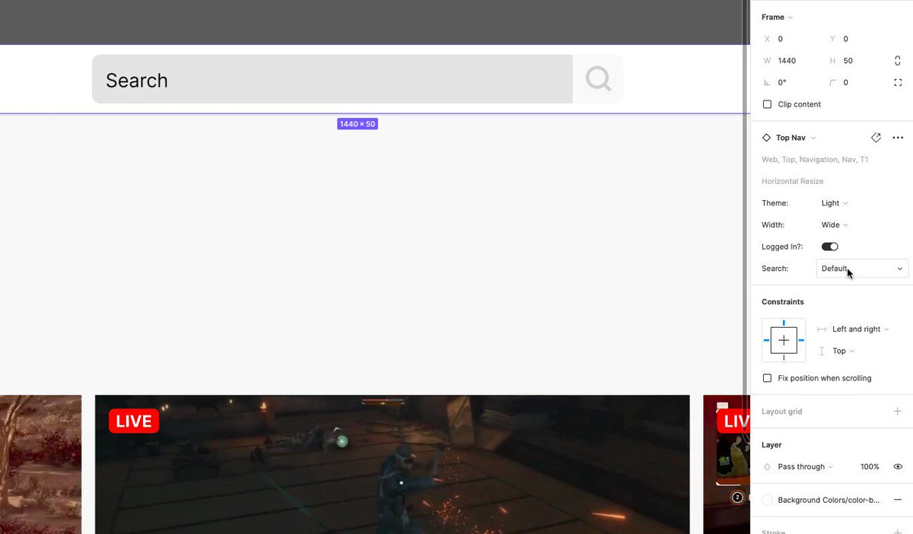
Task: Click the Horizontal Resize text
Action: pos(792,181)
